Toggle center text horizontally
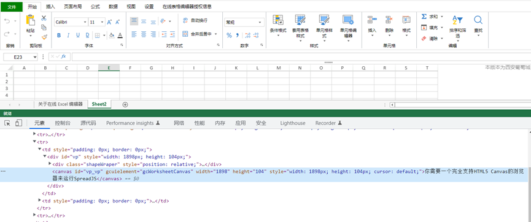The height and width of the screenshot is (222, 531). click(144, 34)
